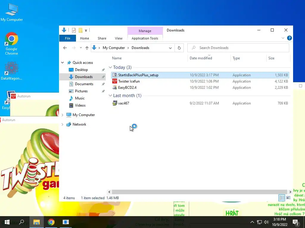Click the vac467 file icon

coord(115,103)
